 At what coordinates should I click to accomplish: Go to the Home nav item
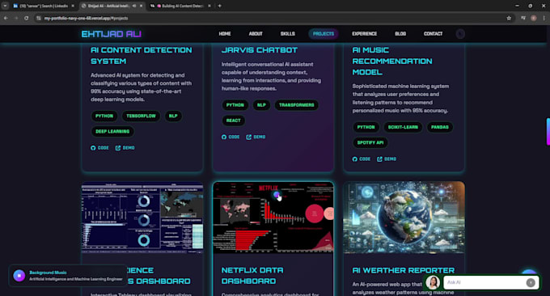click(225, 34)
